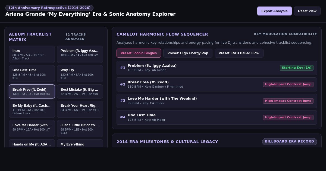Click '125 BPM • Key: Ab Major' text
Viewport: 326px width, 171px height.
tap(146, 120)
